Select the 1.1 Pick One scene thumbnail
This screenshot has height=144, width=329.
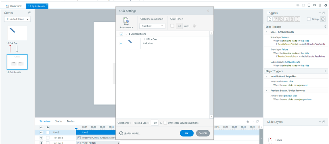(x=17, y=33)
